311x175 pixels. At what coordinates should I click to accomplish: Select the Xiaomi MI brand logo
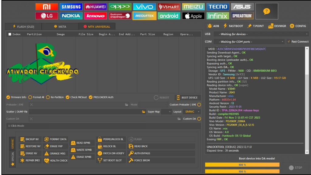coord(46,7)
